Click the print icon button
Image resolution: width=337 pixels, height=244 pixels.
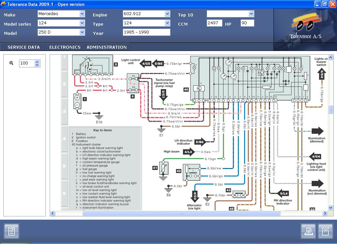(x=308, y=231)
